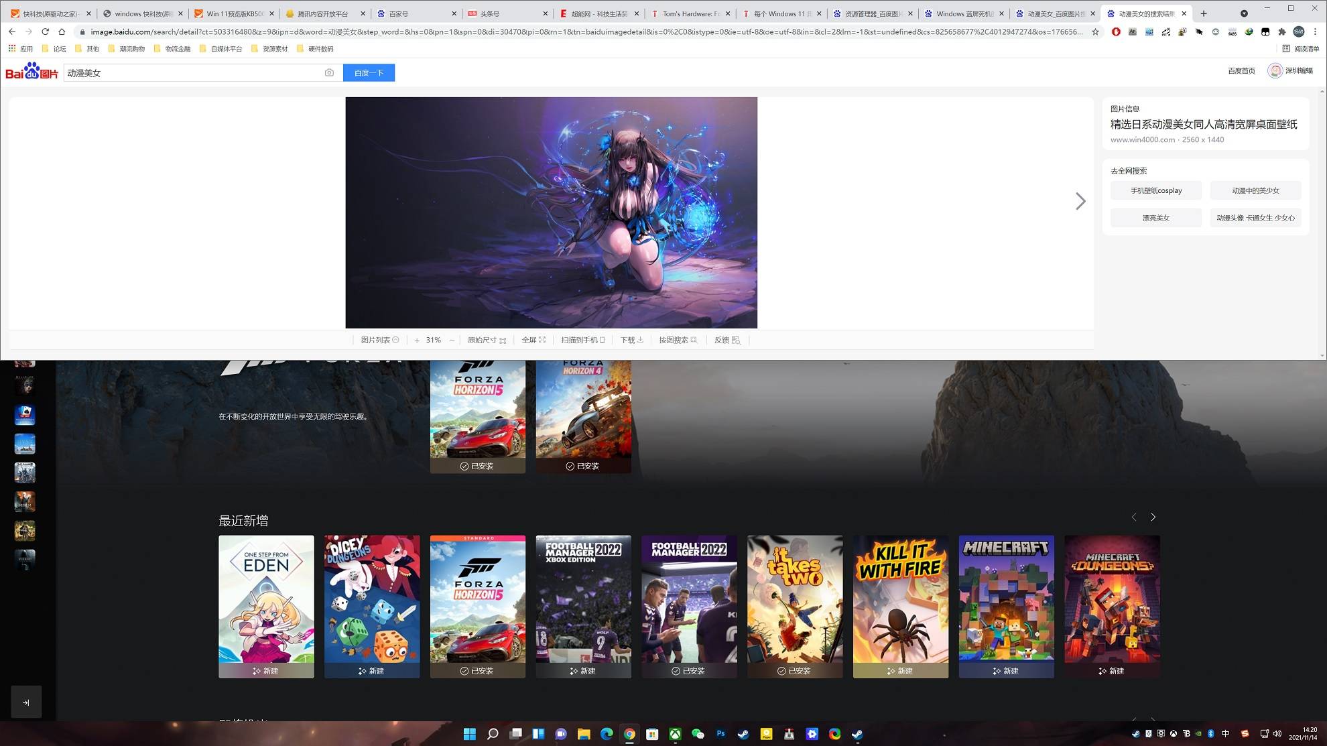1327x746 pixels.
Task: Go to next page of 最近新增 in Xbox app
Action: click(x=1153, y=517)
